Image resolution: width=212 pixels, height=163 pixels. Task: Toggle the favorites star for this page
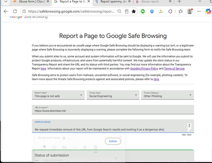(x=134, y=11)
